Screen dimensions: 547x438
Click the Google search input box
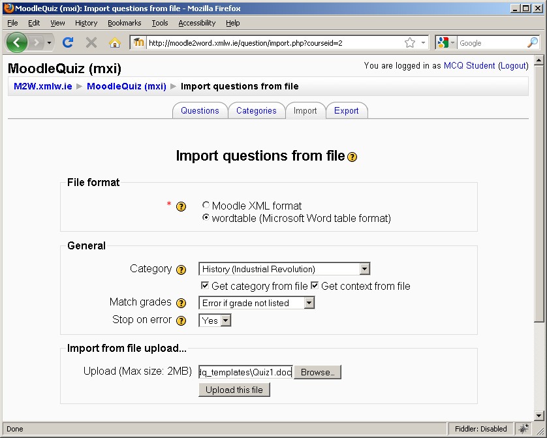tap(492, 43)
